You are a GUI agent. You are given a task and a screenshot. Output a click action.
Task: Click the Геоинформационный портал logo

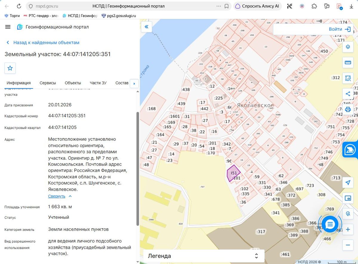tap(20, 27)
